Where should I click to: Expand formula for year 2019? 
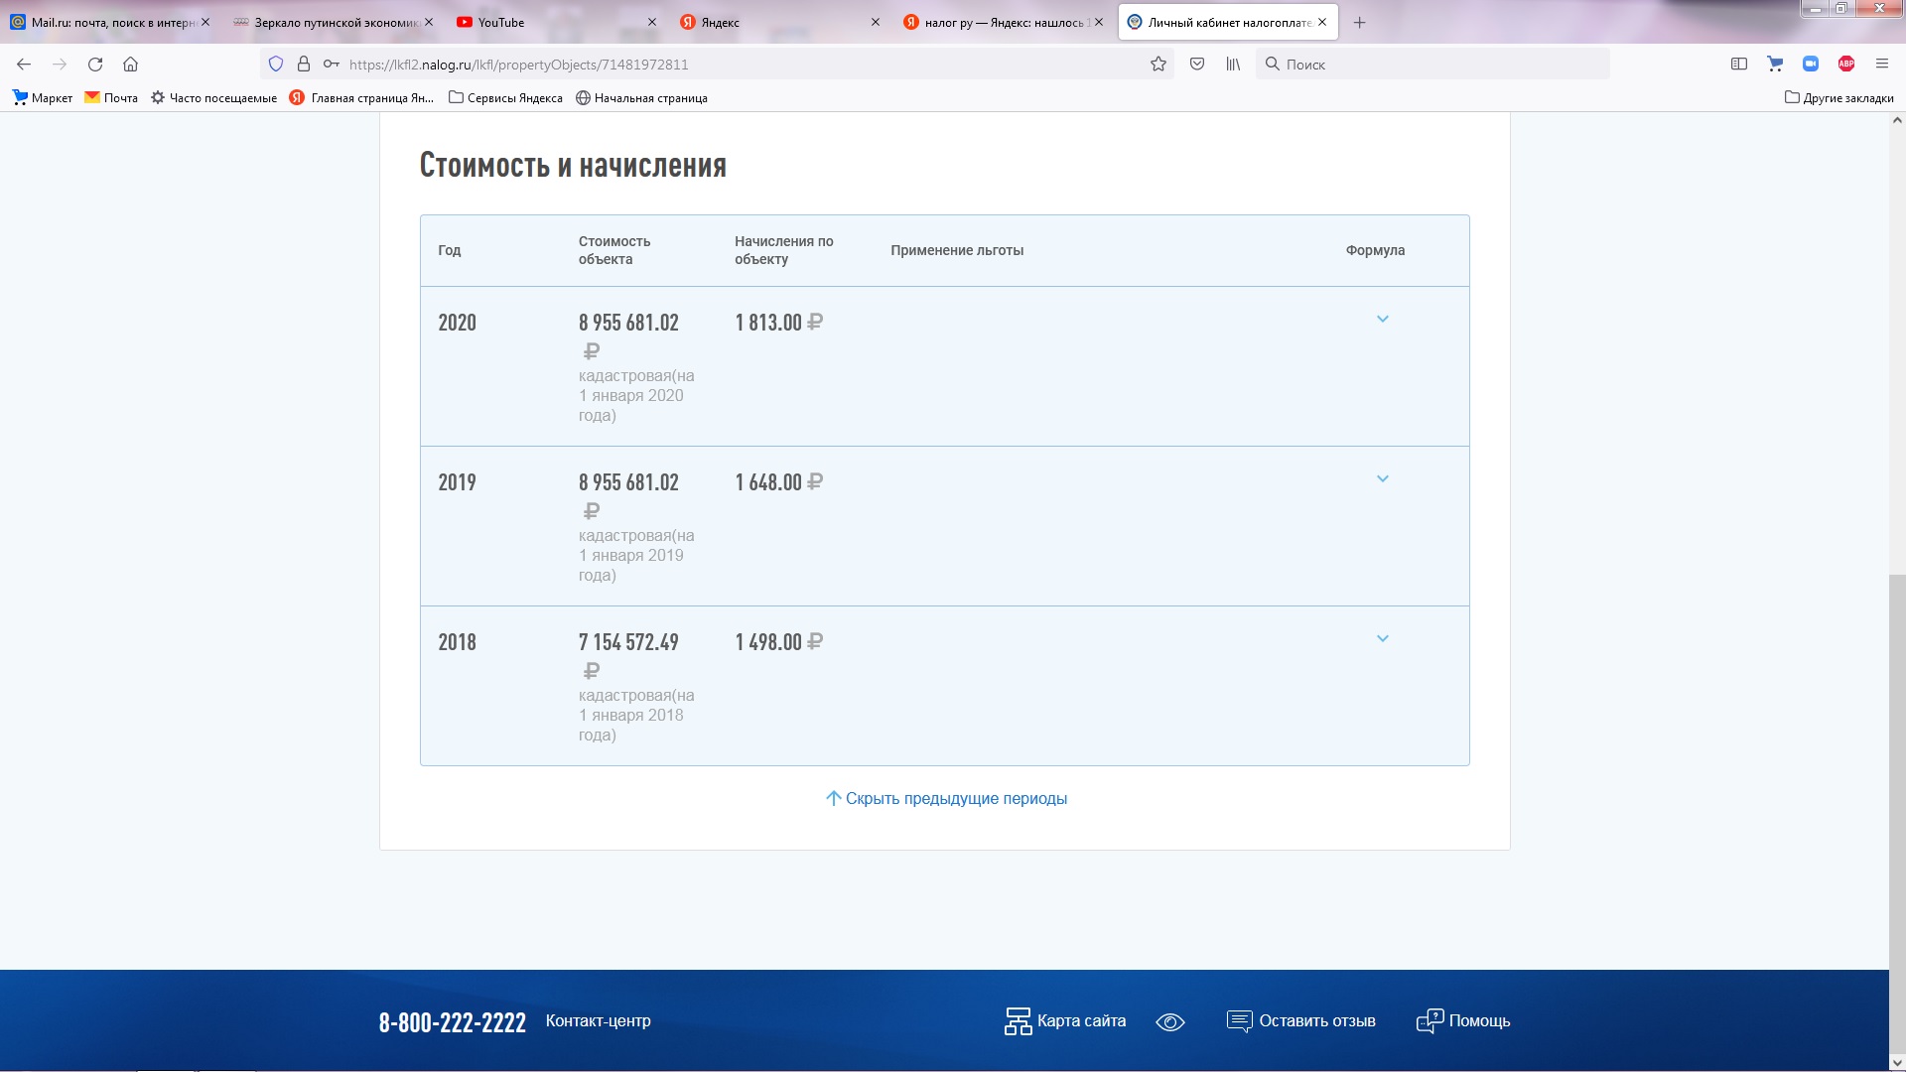pyautogui.click(x=1382, y=479)
